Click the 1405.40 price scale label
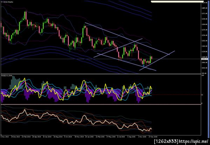The height and width of the screenshot is (145, 210). tap(204, 8)
